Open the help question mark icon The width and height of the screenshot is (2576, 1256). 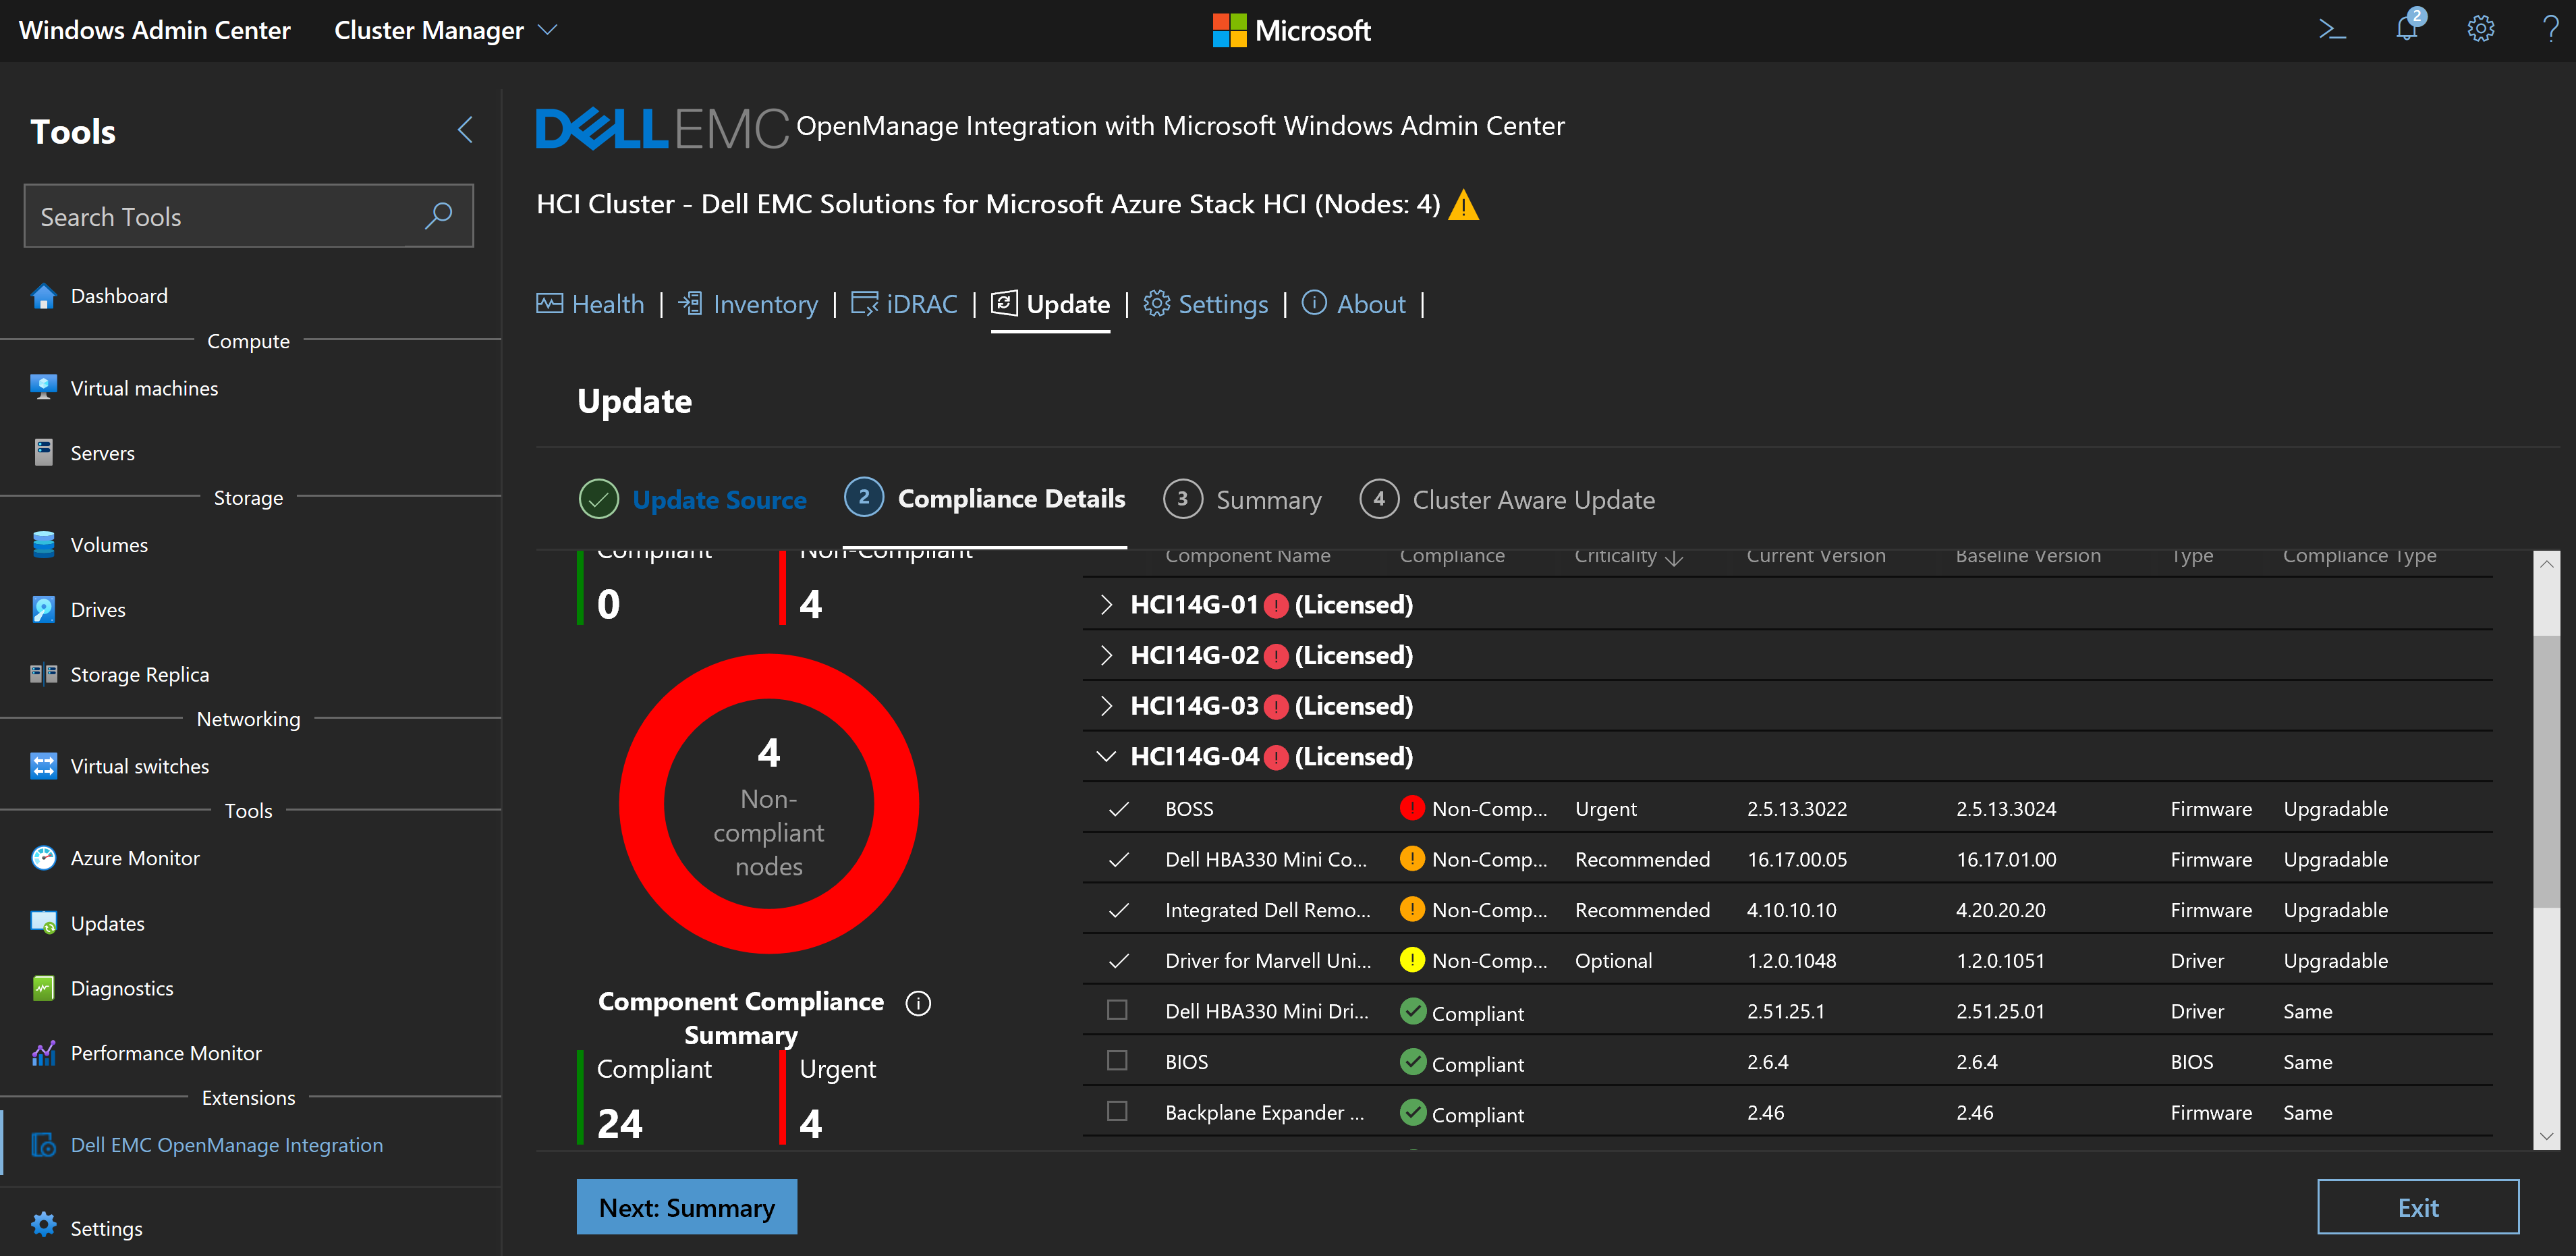tap(2550, 30)
